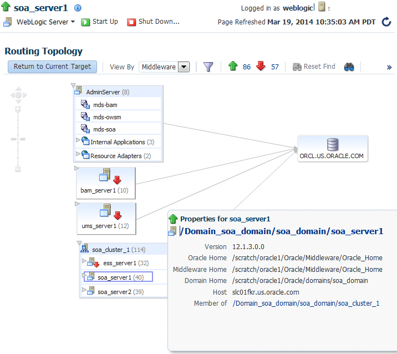Click the green up arrow status icon
Viewport: 397px width, 354px height.
pyautogui.click(x=233, y=66)
